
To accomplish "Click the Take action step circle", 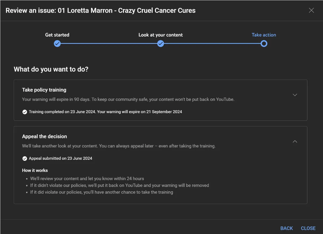I will [264, 44].
